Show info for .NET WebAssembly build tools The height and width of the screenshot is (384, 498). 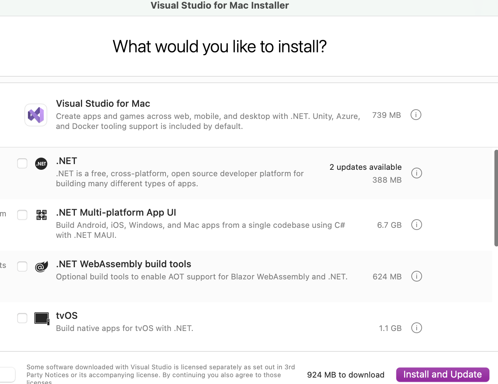[x=416, y=276]
